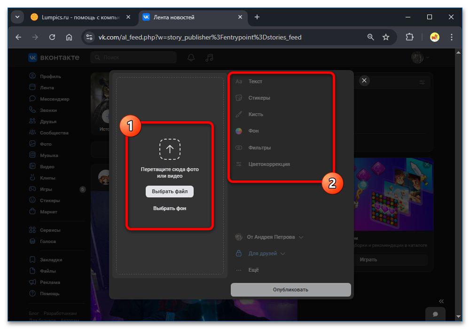Open Друзья in sidebar
Image resolution: width=470 pixels, height=329 pixels.
(x=43, y=121)
